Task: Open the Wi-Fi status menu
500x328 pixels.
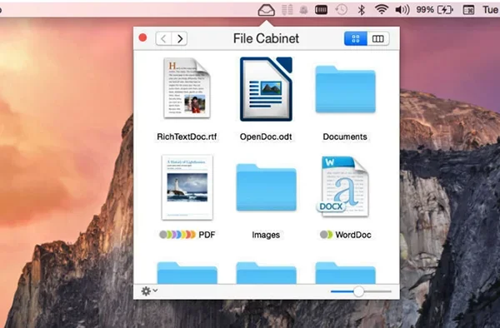Action: tap(382, 9)
